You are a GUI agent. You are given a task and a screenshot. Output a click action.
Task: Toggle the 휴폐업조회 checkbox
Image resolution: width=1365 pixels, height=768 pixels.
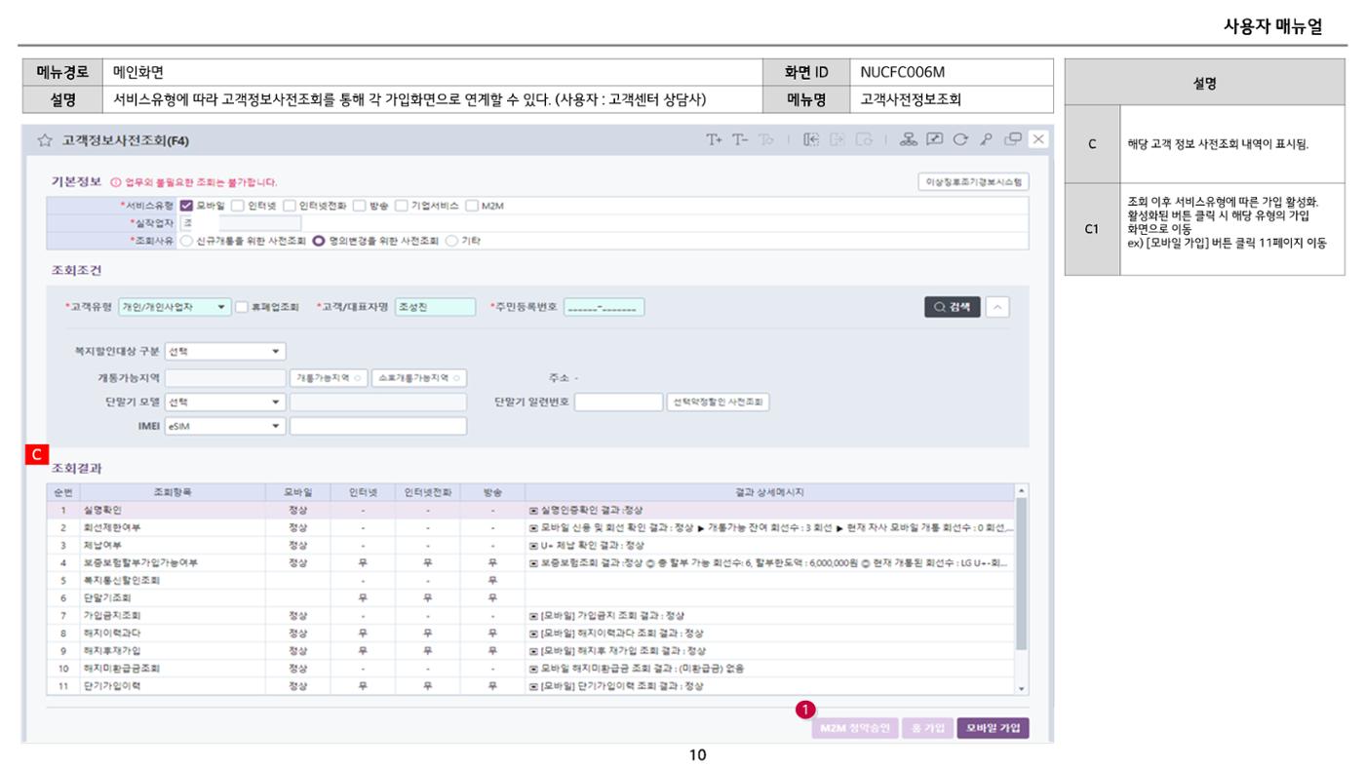pos(242,307)
